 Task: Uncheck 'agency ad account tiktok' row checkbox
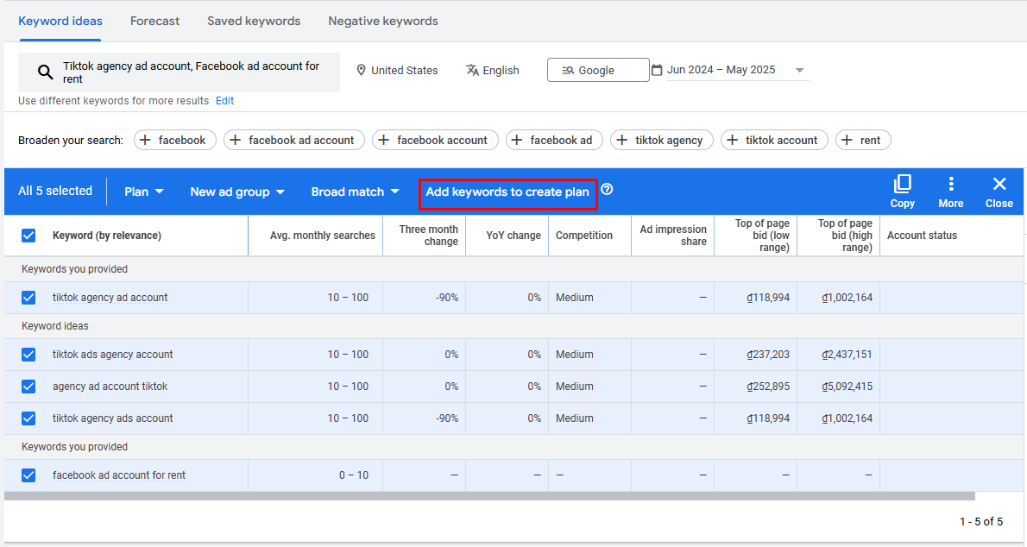click(x=28, y=387)
